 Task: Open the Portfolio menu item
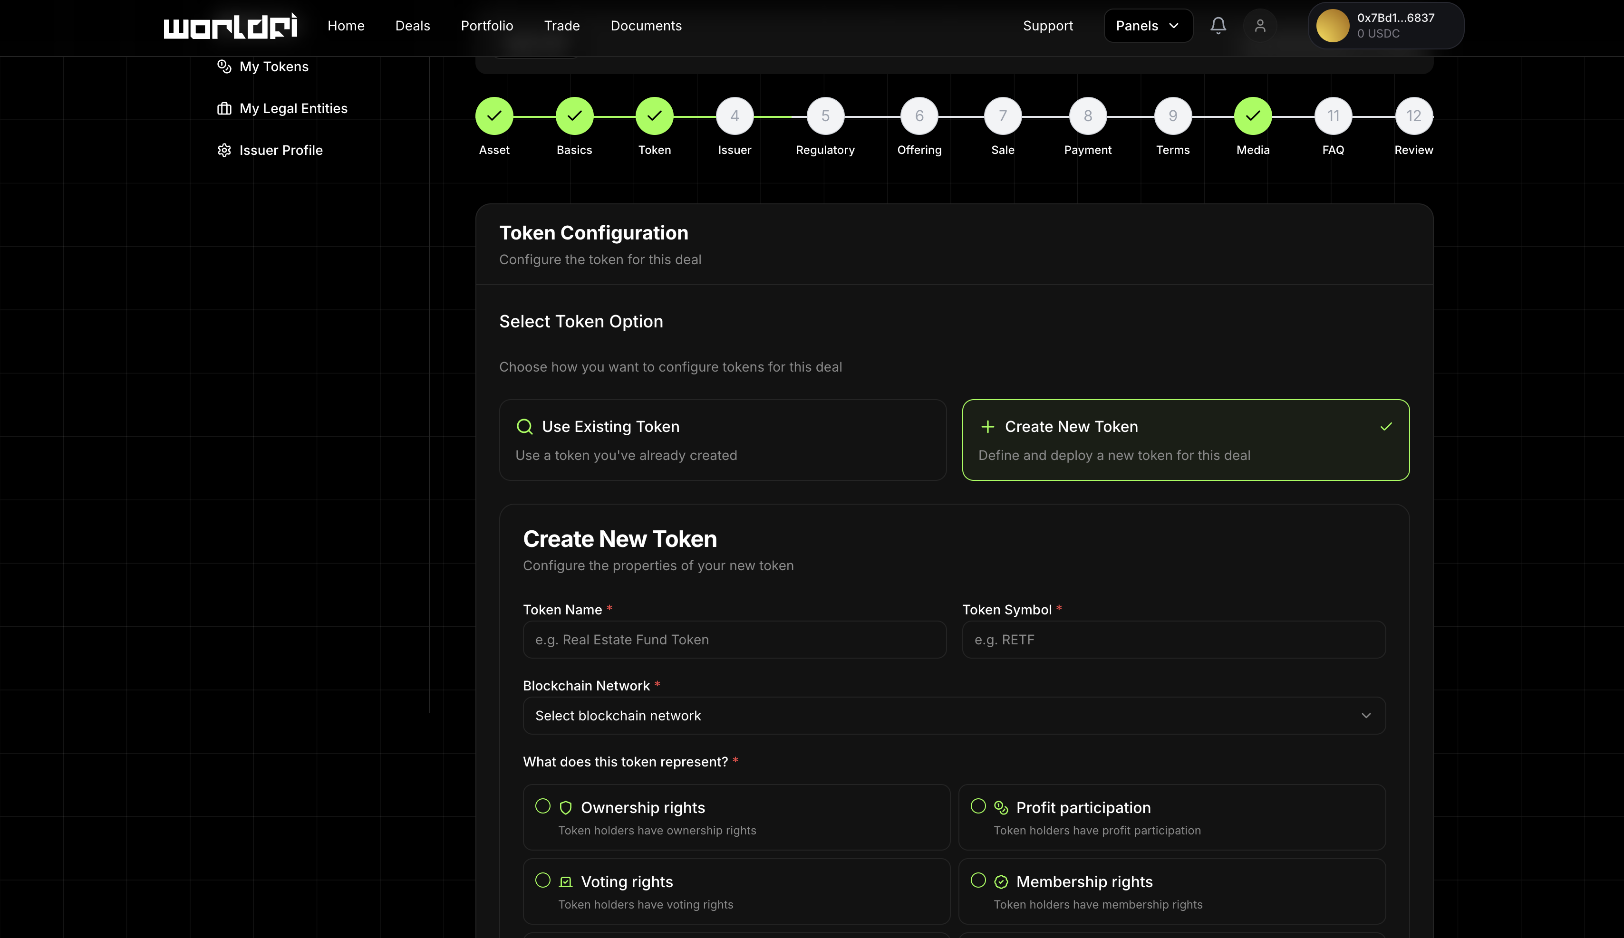point(486,26)
